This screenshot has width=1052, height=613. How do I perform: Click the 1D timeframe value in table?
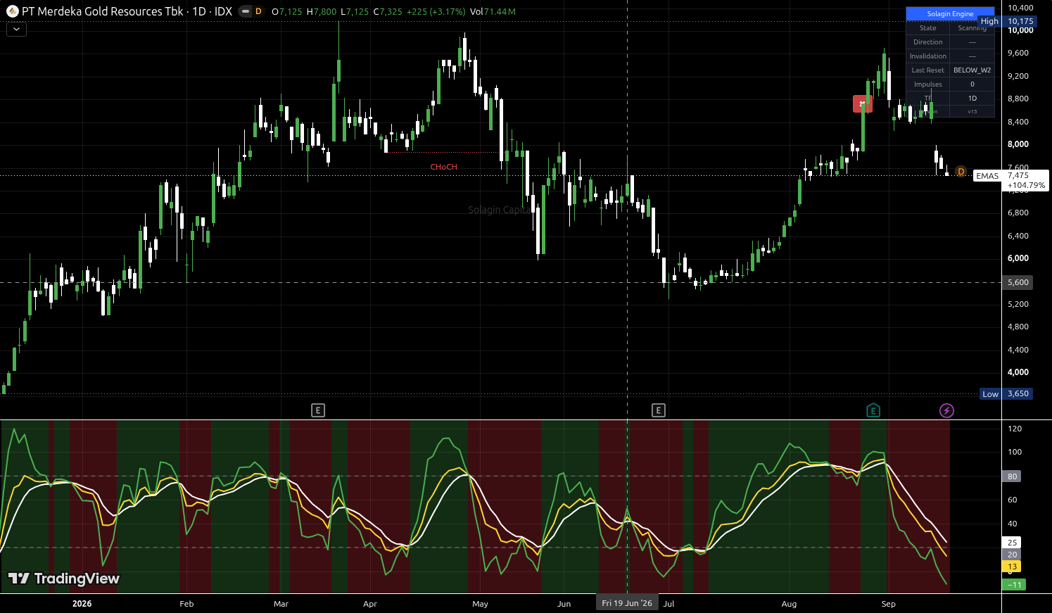pyautogui.click(x=972, y=99)
